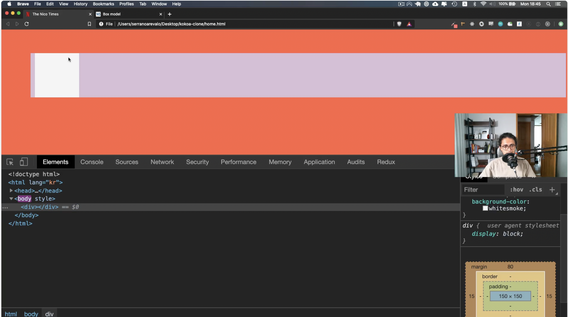Open the Wi-Fi menu bar icon
Screen dimensions: 568x317
coord(483,4)
